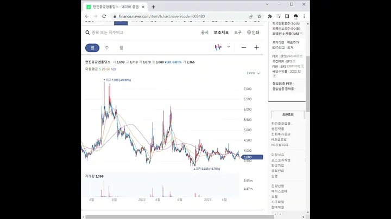Close the 한진중공업홀딩스 browser tab

point(143,7)
